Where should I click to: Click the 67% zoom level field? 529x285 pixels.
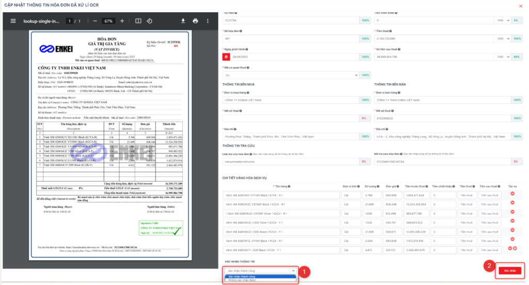click(x=108, y=21)
